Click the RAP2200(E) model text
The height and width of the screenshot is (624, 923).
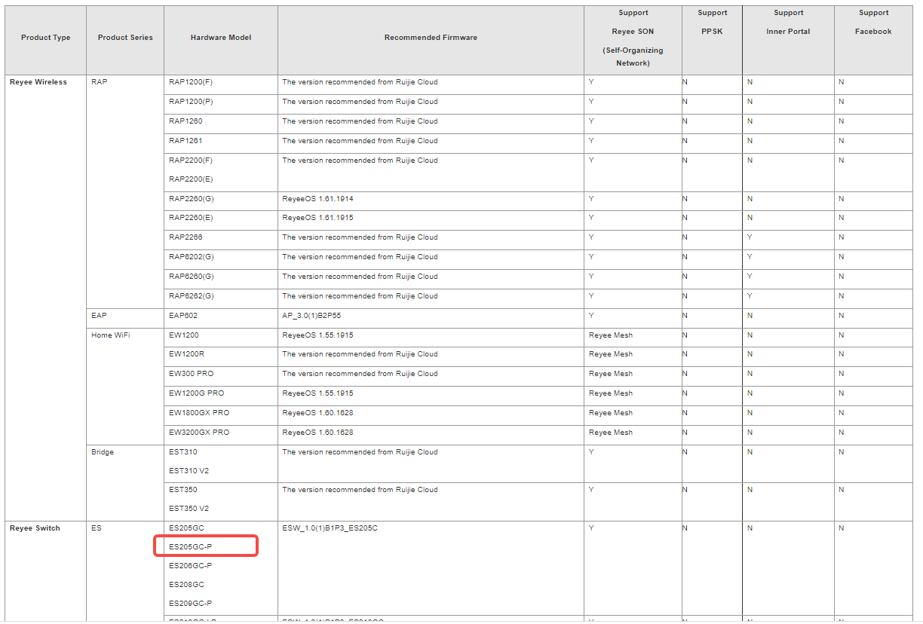click(x=191, y=179)
